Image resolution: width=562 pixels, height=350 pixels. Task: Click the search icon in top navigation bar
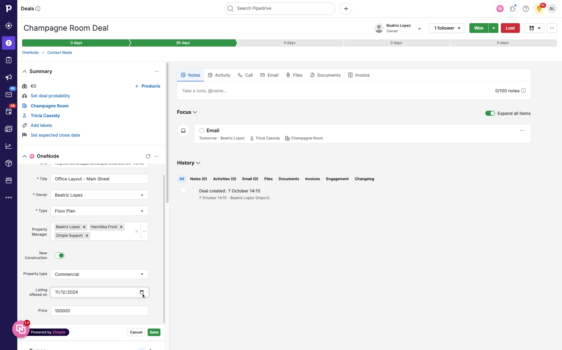[231, 8]
